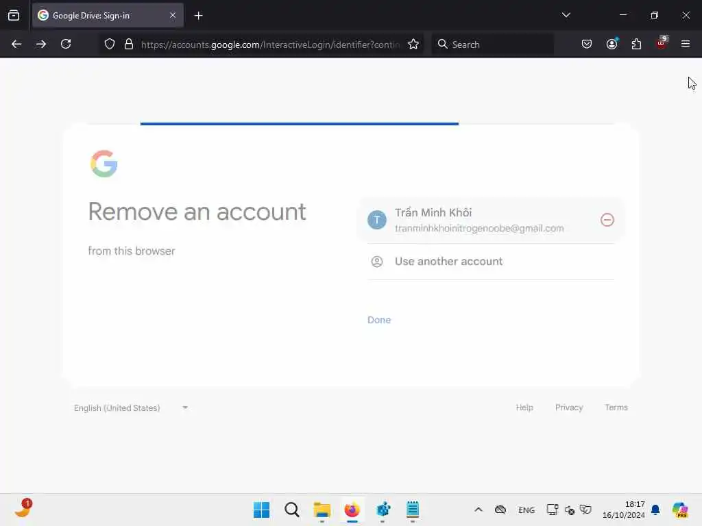Open the muted volume tray icon
The height and width of the screenshot is (526, 702).
click(570, 510)
